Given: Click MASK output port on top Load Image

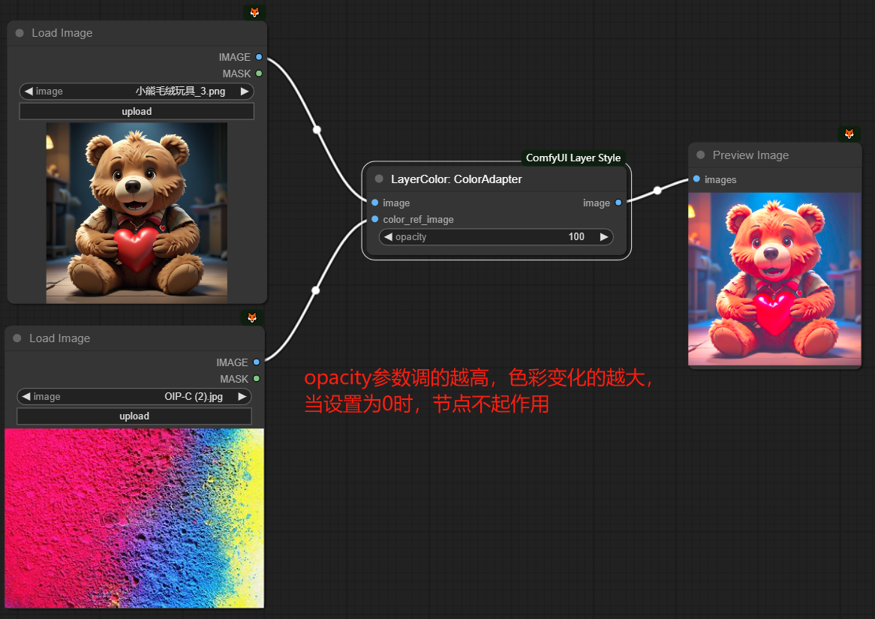Looking at the screenshot, I should (x=259, y=74).
